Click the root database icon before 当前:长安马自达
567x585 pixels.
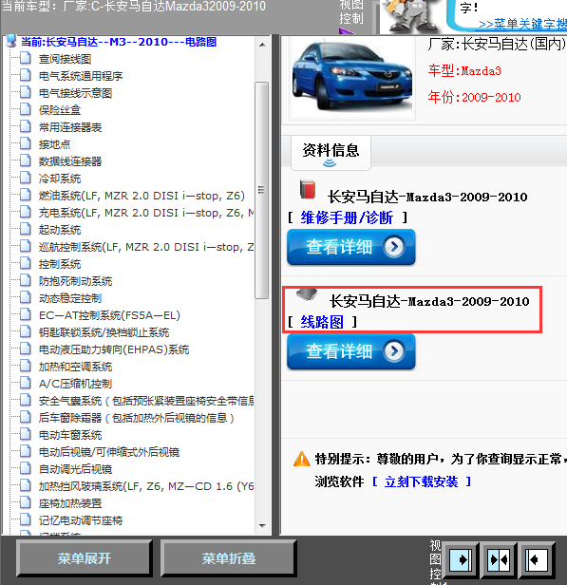(11, 41)
